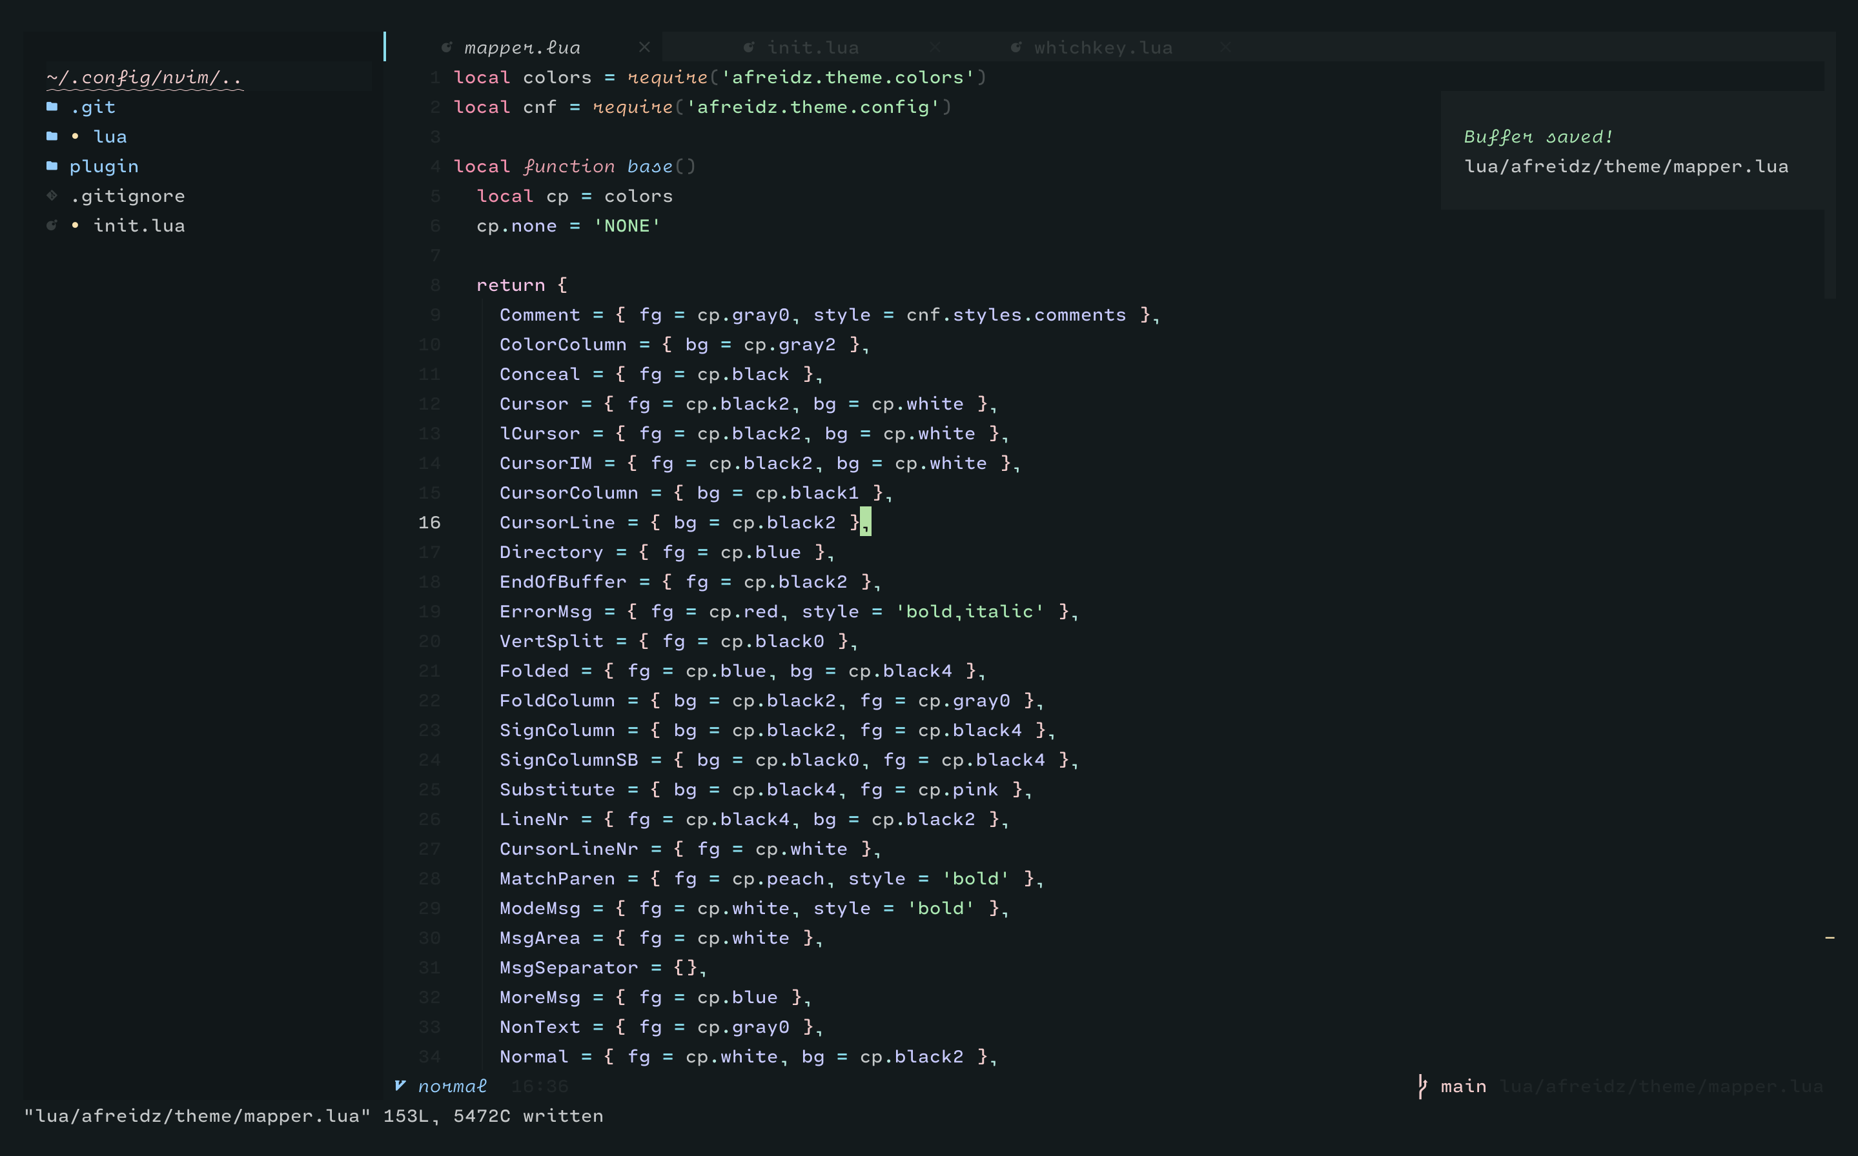The width and height of the screenshot is (1858, 1156).
Task: Click the main branch name in statusline
Action: pyautogui.click(x=1464, y=1086)
